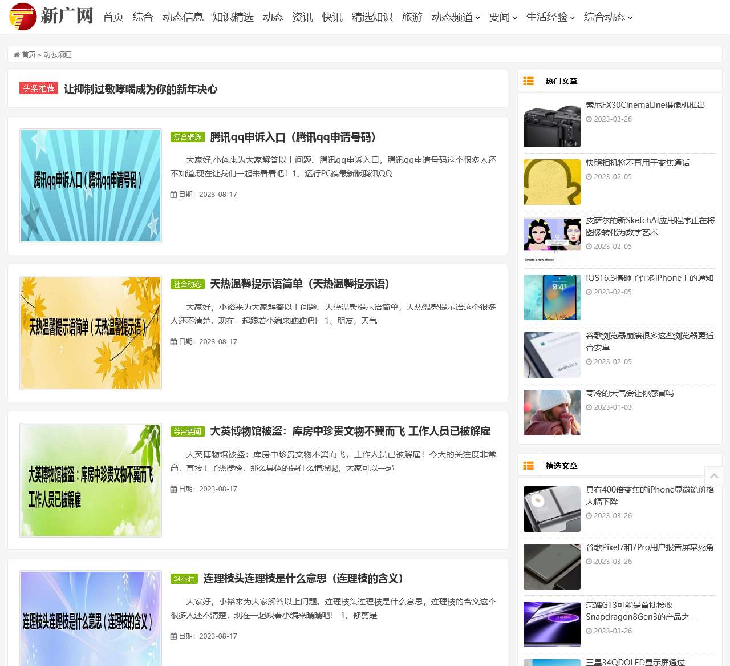Expand the 动态频道 dropdown menu

point(455,17)
